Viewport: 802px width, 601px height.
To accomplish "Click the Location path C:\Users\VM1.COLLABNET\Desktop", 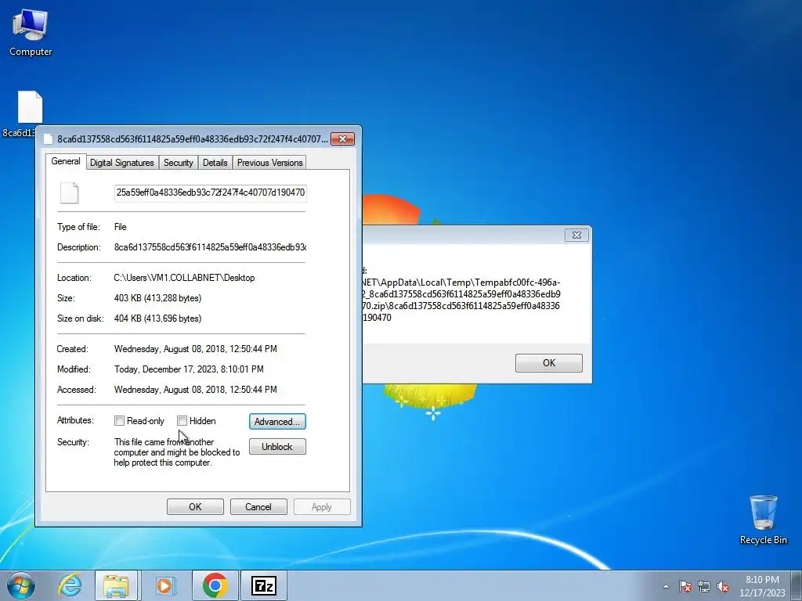I will click(x=184, y=278).
